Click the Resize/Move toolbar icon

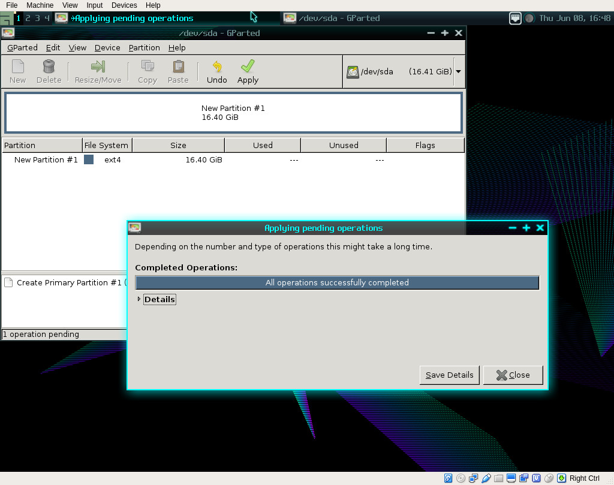98,67
